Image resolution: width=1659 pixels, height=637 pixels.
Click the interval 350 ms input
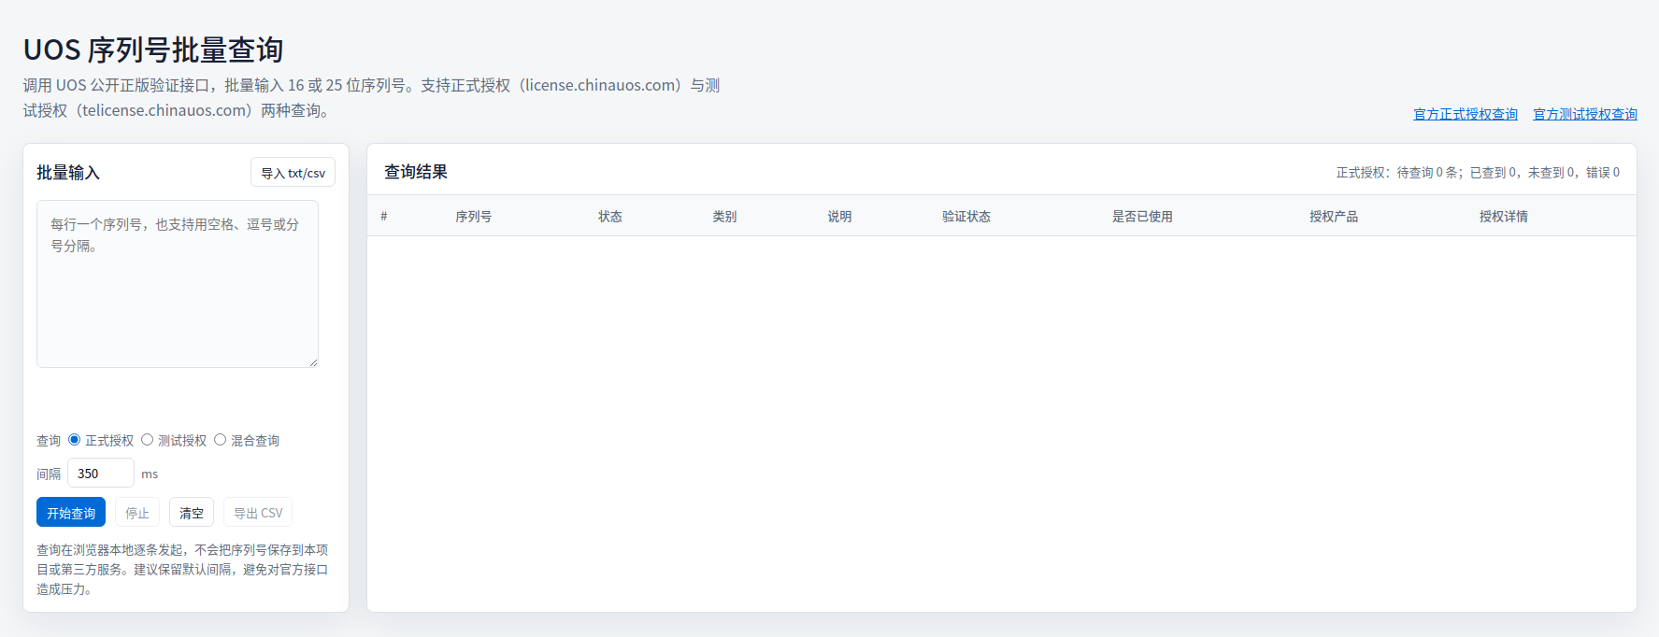(101, 474)
